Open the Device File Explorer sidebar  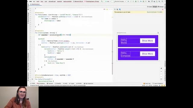165,75
